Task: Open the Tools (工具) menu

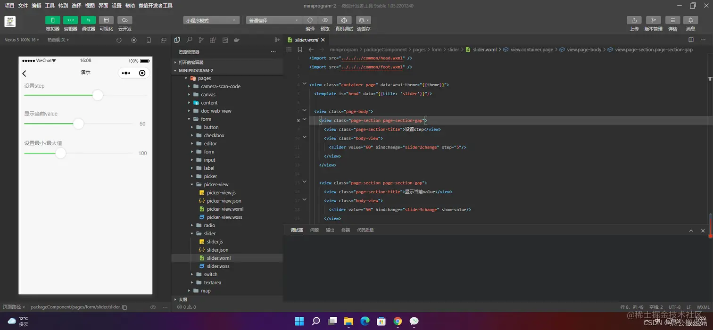Action: click(50, 6)
